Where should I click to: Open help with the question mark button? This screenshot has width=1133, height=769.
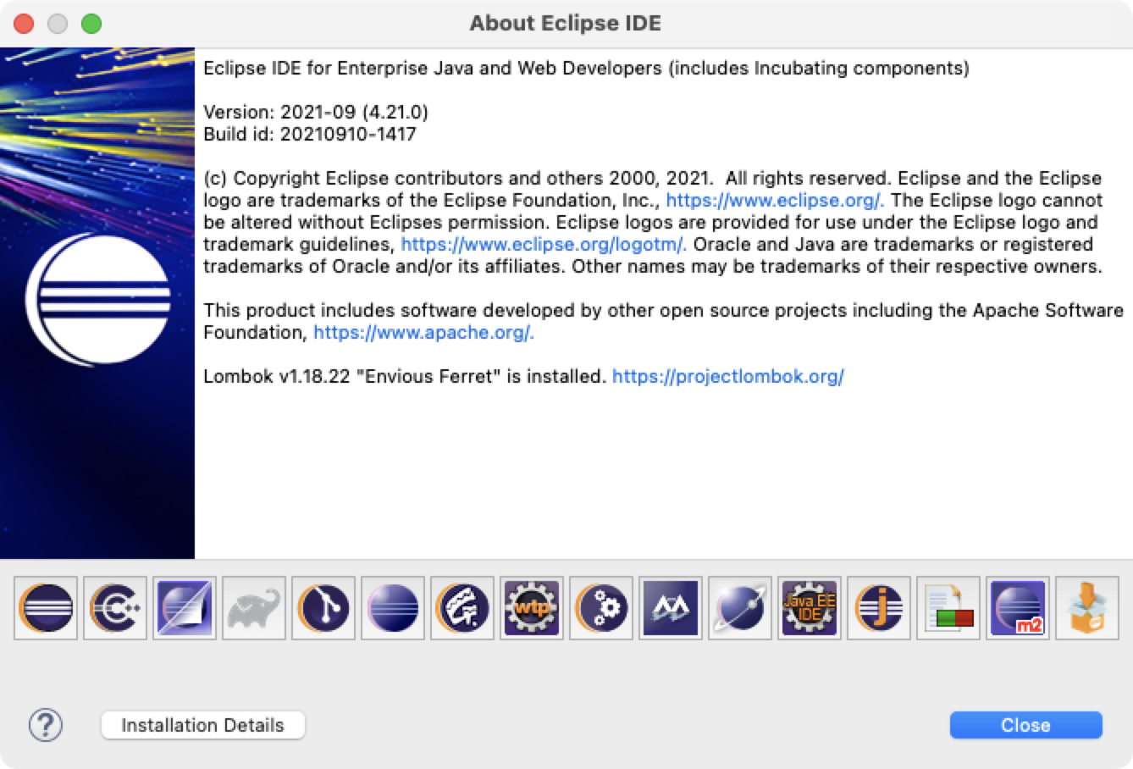[x=46, y=725]
